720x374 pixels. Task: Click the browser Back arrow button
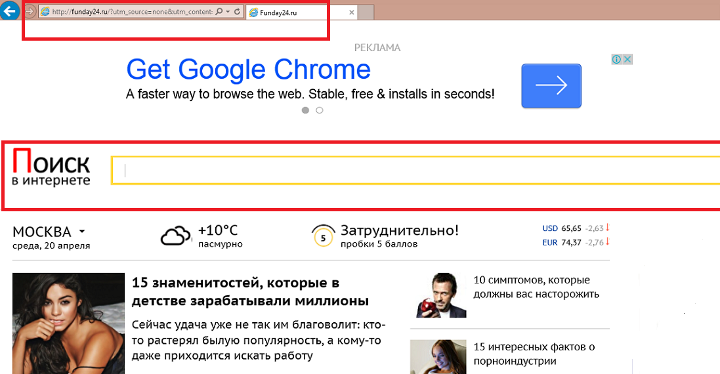click(x=9, y=10)
